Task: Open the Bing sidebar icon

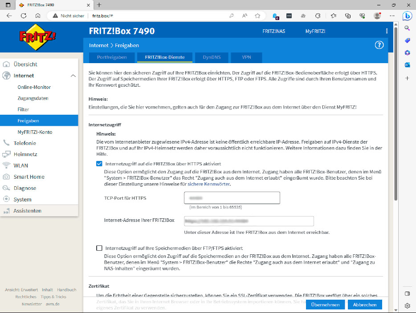Action: coord(407,16)
